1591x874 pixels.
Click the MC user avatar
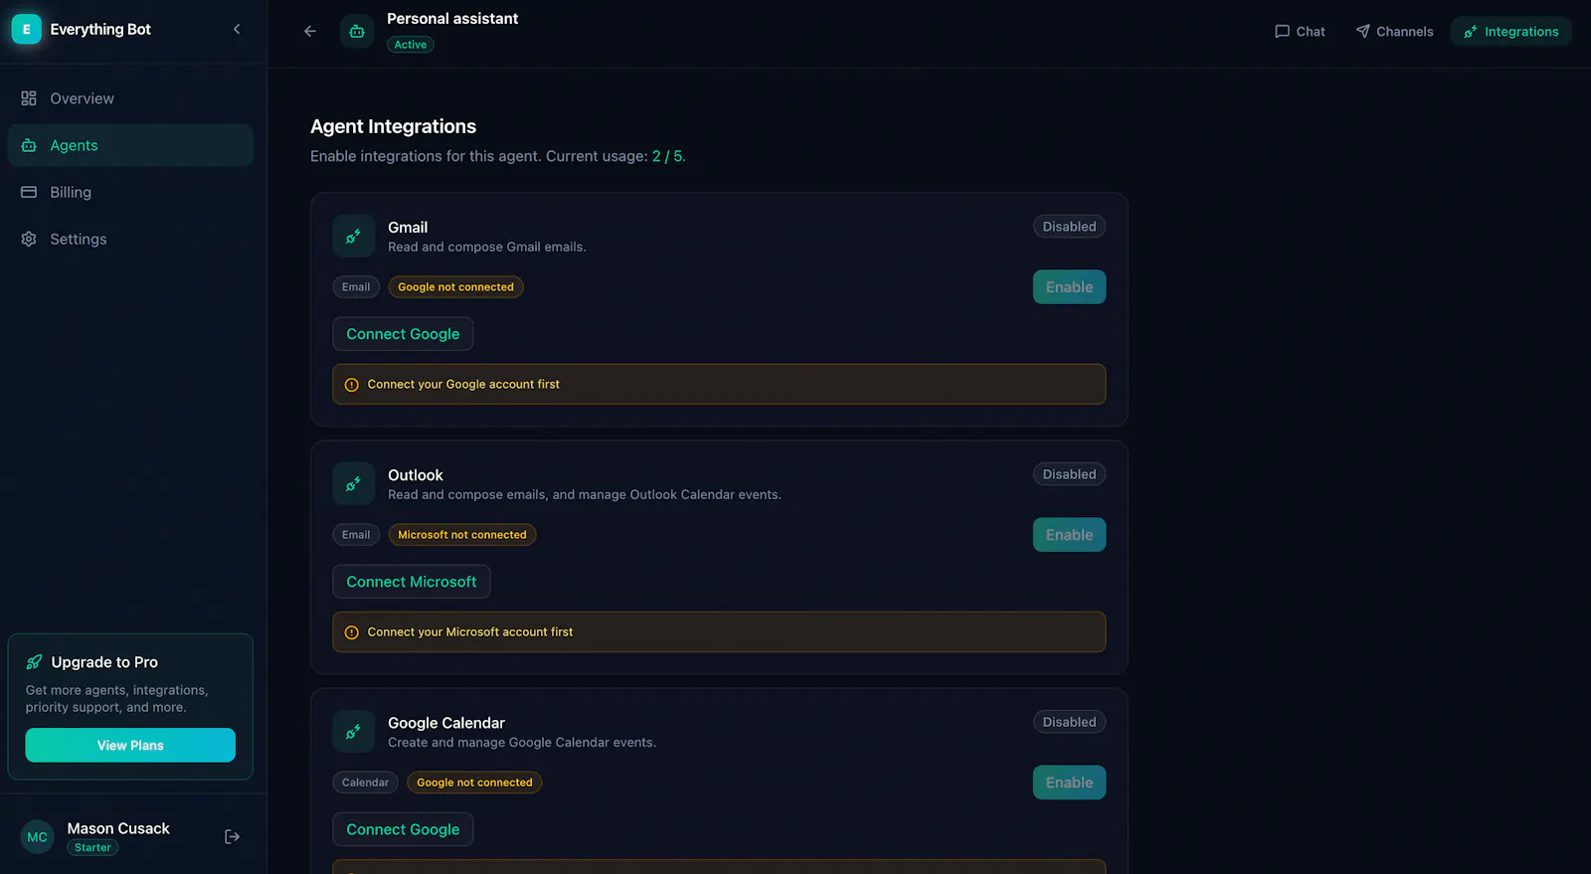pyautogui.click(x=37, y=837)
